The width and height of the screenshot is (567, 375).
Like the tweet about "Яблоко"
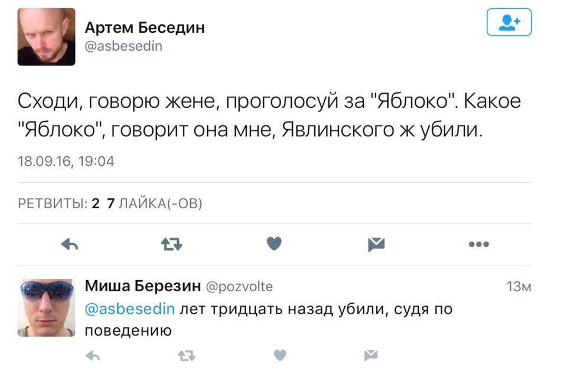[274, 244]
